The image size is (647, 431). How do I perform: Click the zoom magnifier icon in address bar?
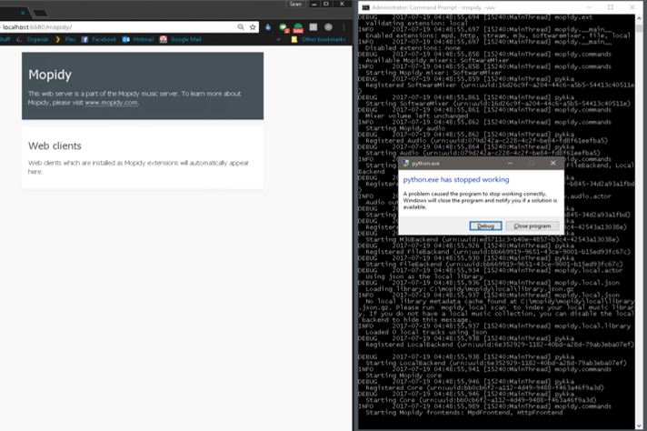[241, 27]
